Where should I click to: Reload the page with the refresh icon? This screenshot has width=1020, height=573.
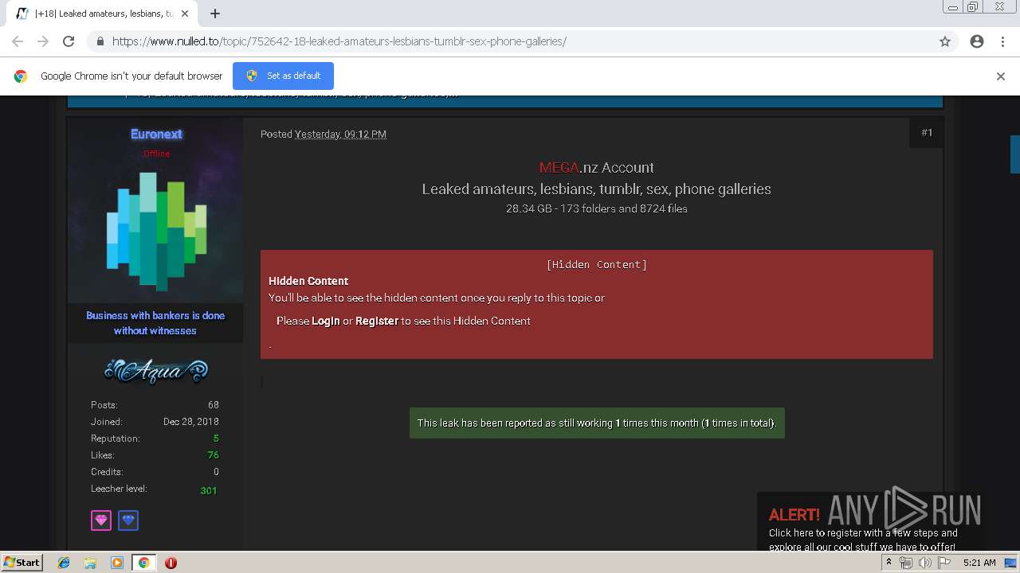(69, 41)
